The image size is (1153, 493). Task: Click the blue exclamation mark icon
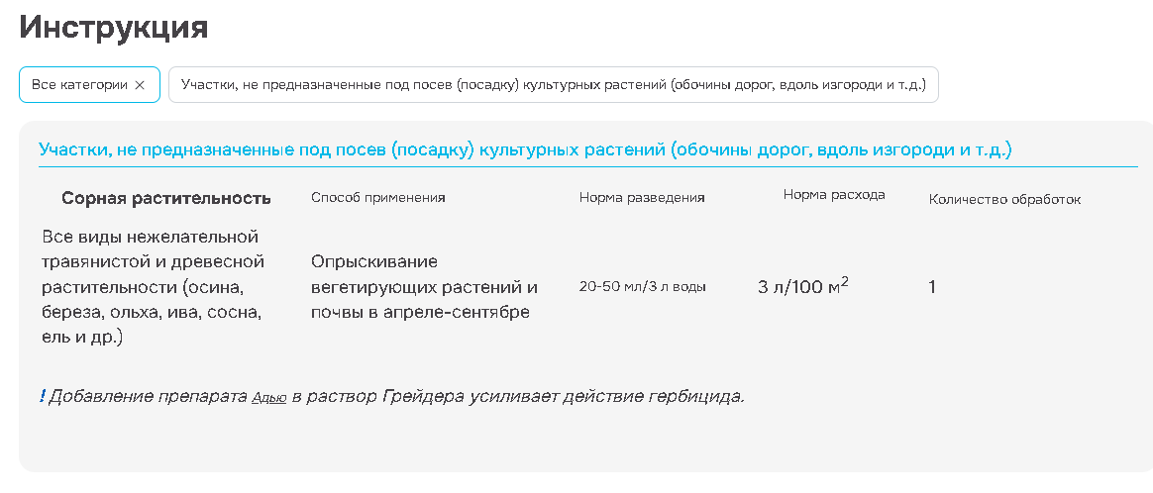tap(43, 396)
